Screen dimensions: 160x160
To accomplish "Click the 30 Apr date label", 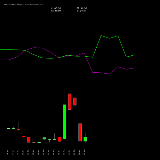I will point(18,152).
